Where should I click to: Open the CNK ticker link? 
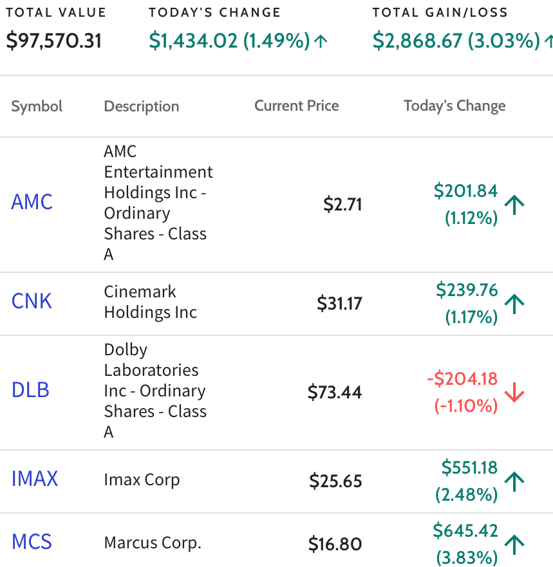click(32, 301)
